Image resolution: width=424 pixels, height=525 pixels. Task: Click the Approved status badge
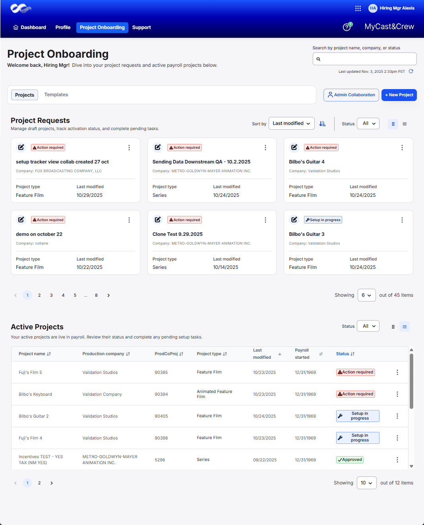350,460
